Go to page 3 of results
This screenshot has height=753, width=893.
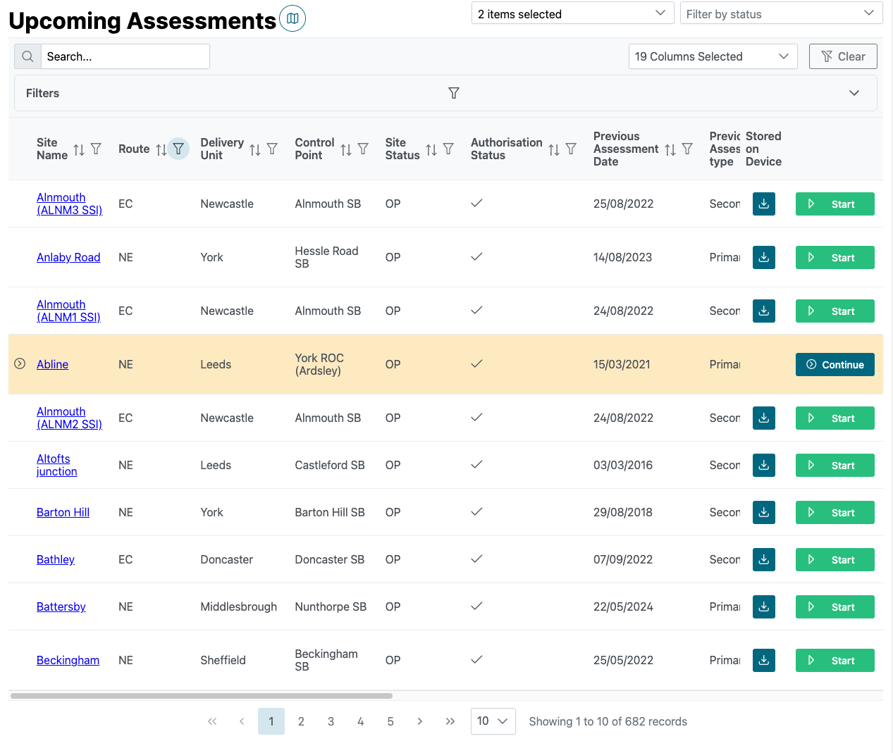tap(331, 721)
